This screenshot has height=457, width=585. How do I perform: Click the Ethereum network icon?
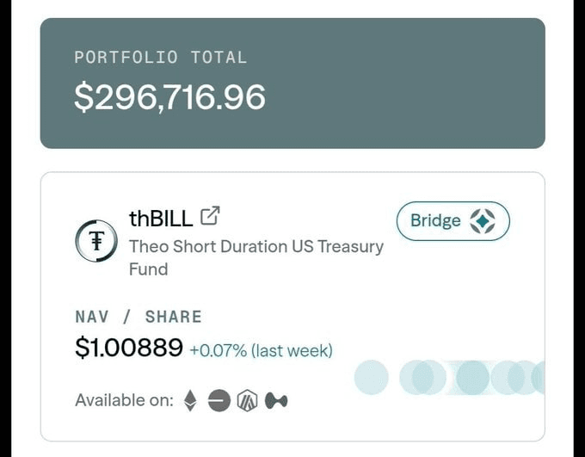point(190,400)
